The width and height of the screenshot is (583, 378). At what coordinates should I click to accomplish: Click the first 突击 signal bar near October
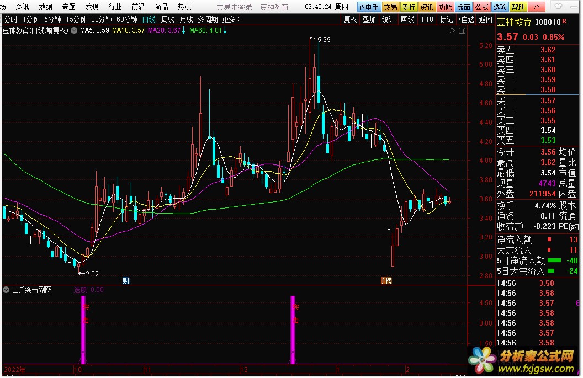(x=83, y=329)
